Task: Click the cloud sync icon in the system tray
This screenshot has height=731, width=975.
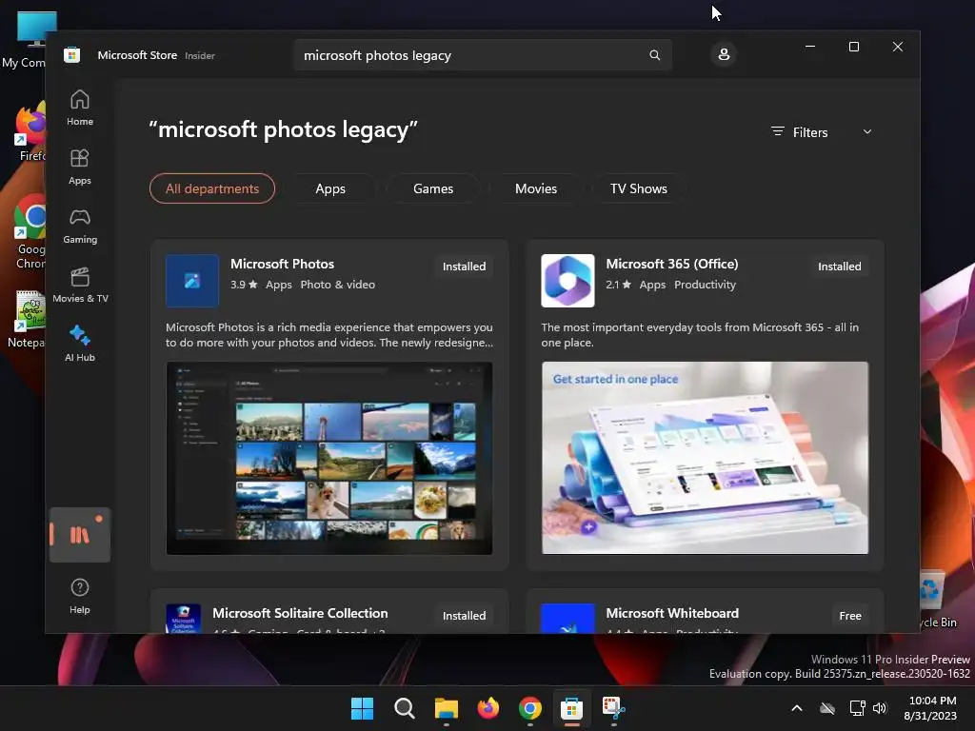Action: (x=827, y=708)
